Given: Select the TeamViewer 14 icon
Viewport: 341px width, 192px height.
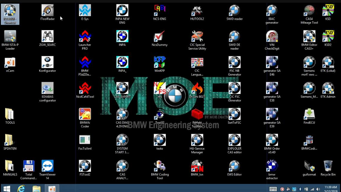Looking at the screenshot, I should (x=47, y=170).
